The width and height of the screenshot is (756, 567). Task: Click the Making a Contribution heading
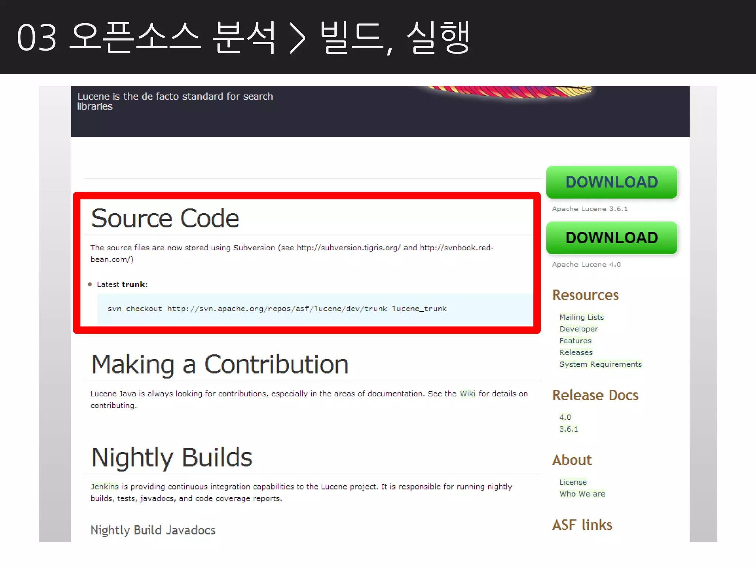tap(220, 365)
